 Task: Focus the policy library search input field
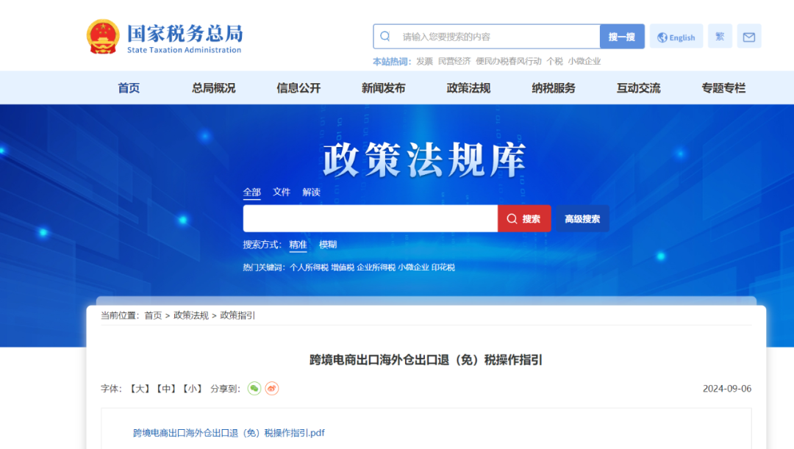click(370, 219)
